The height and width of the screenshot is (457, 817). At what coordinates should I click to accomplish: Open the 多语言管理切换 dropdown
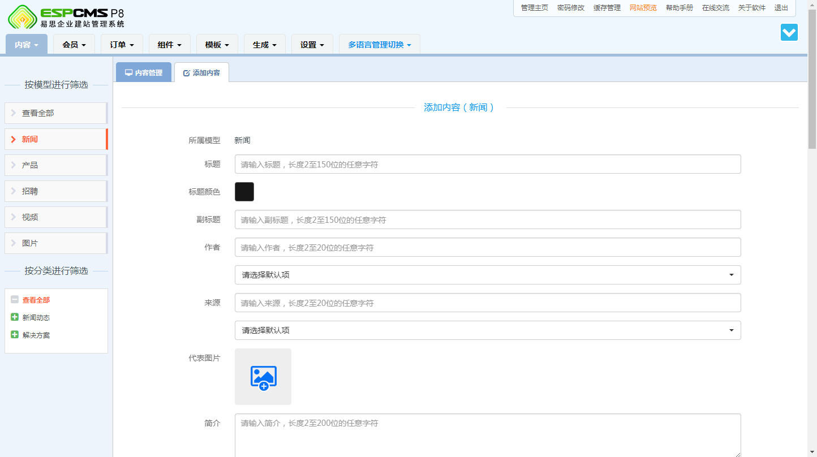(380, 45)
